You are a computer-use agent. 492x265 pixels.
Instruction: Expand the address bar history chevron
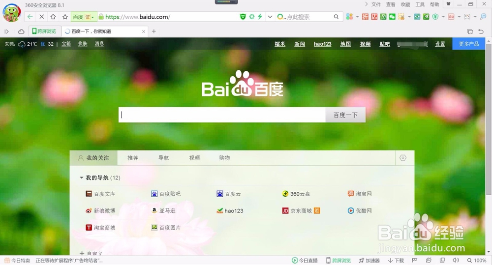(x=270, y=17)
